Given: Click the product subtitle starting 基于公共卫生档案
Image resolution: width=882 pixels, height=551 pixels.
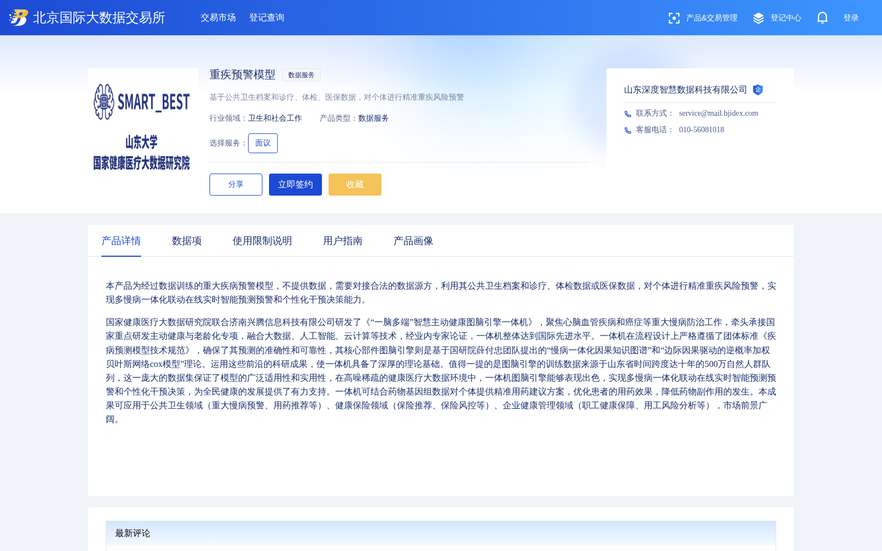Looking at the screenshot, I should (x=337, y=98).
